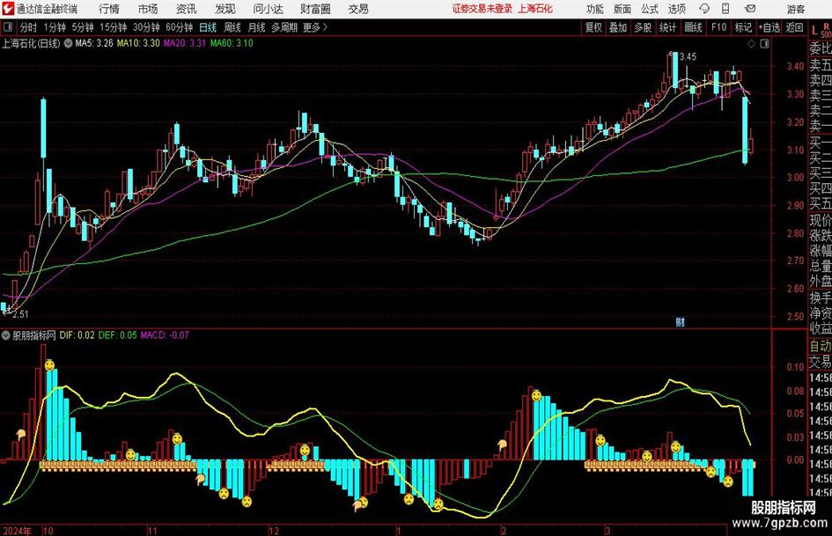Open the 选项 menu

[x=676, y=9]
